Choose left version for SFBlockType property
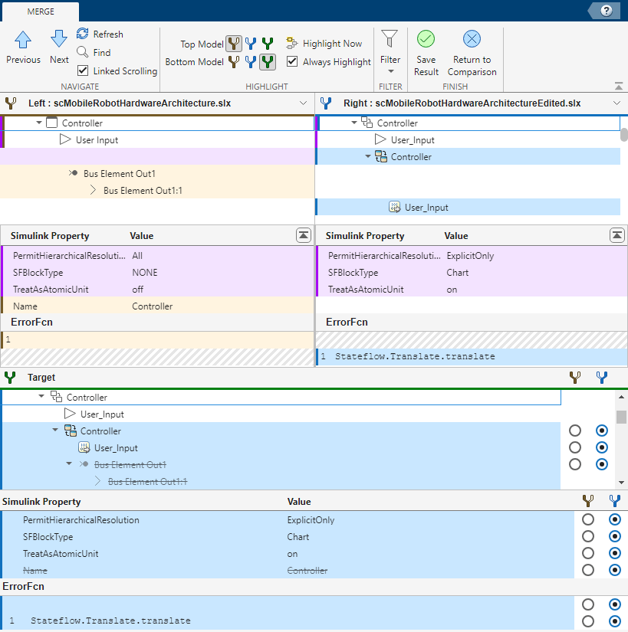 click(x=588, y=536)
